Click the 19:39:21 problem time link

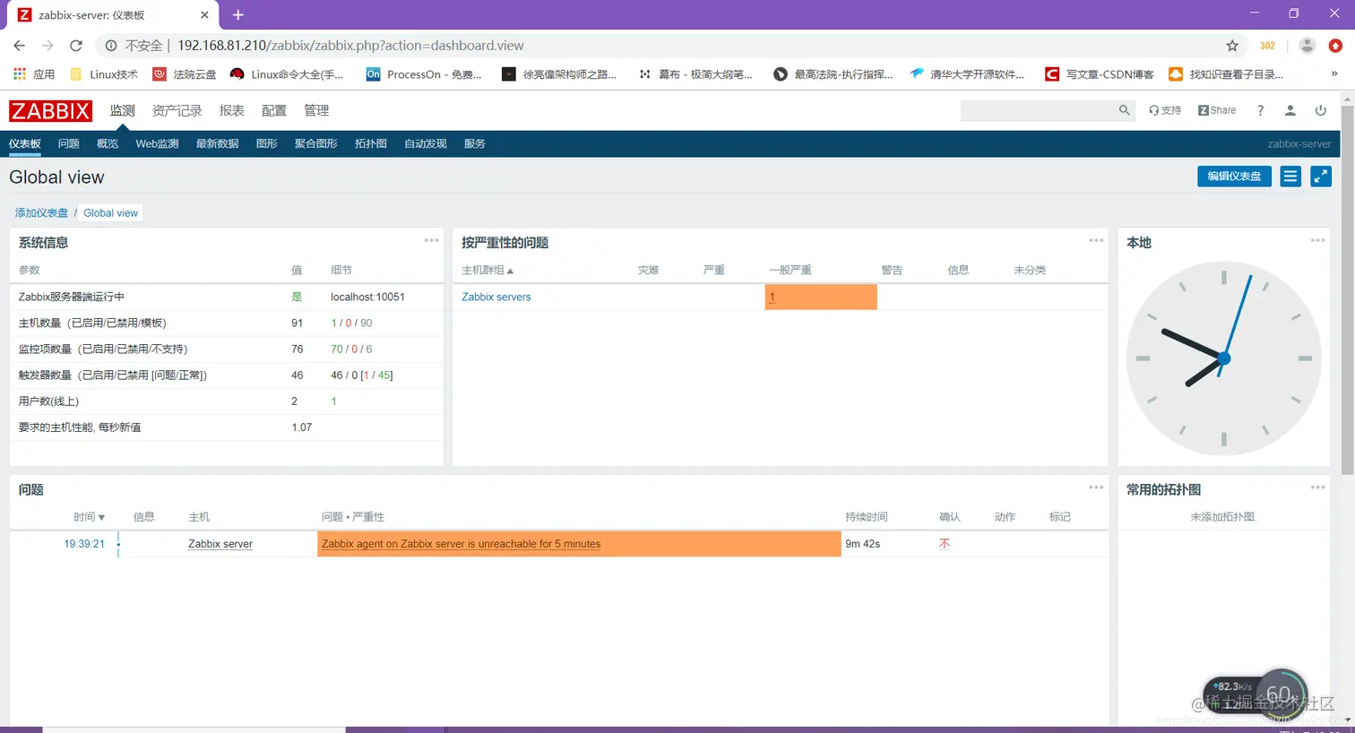click(x=84, y=544)
